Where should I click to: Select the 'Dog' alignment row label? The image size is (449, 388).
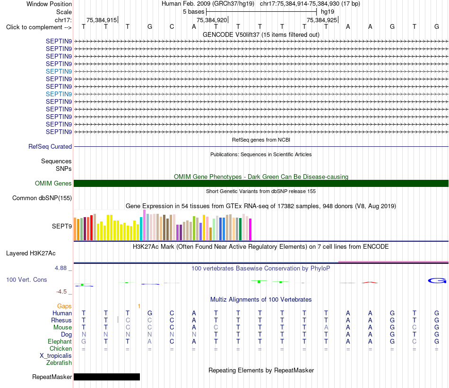pyautogui.click(x=66, y=335)
